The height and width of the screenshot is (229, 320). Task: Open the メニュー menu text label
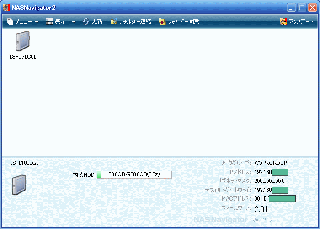pyautogui.click(x=24, y=22)
